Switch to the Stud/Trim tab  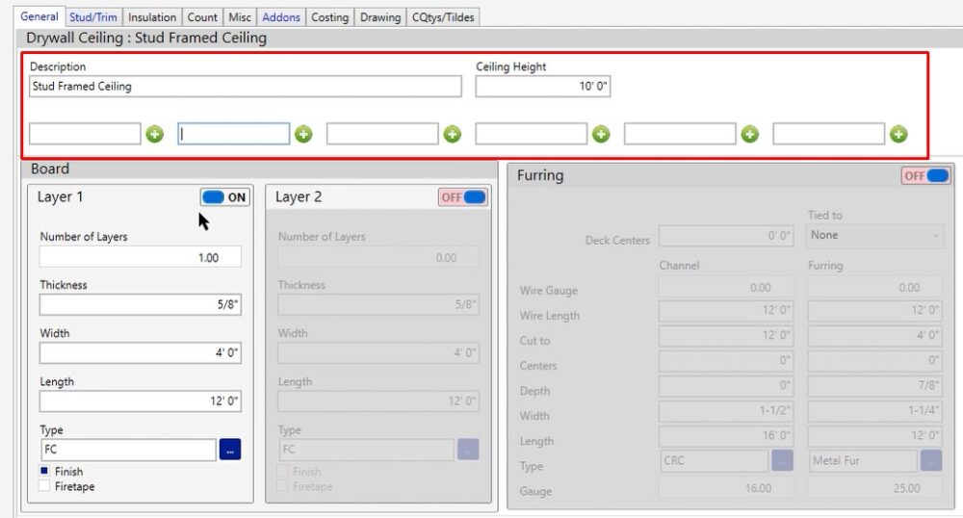[x=93, y=17]
